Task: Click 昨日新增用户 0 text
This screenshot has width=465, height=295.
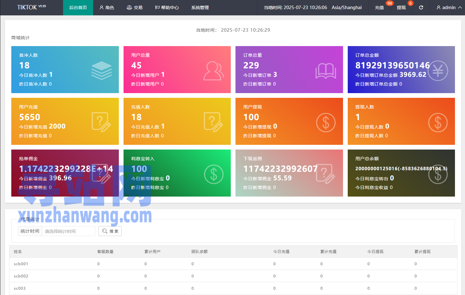Action: [147, 84]
